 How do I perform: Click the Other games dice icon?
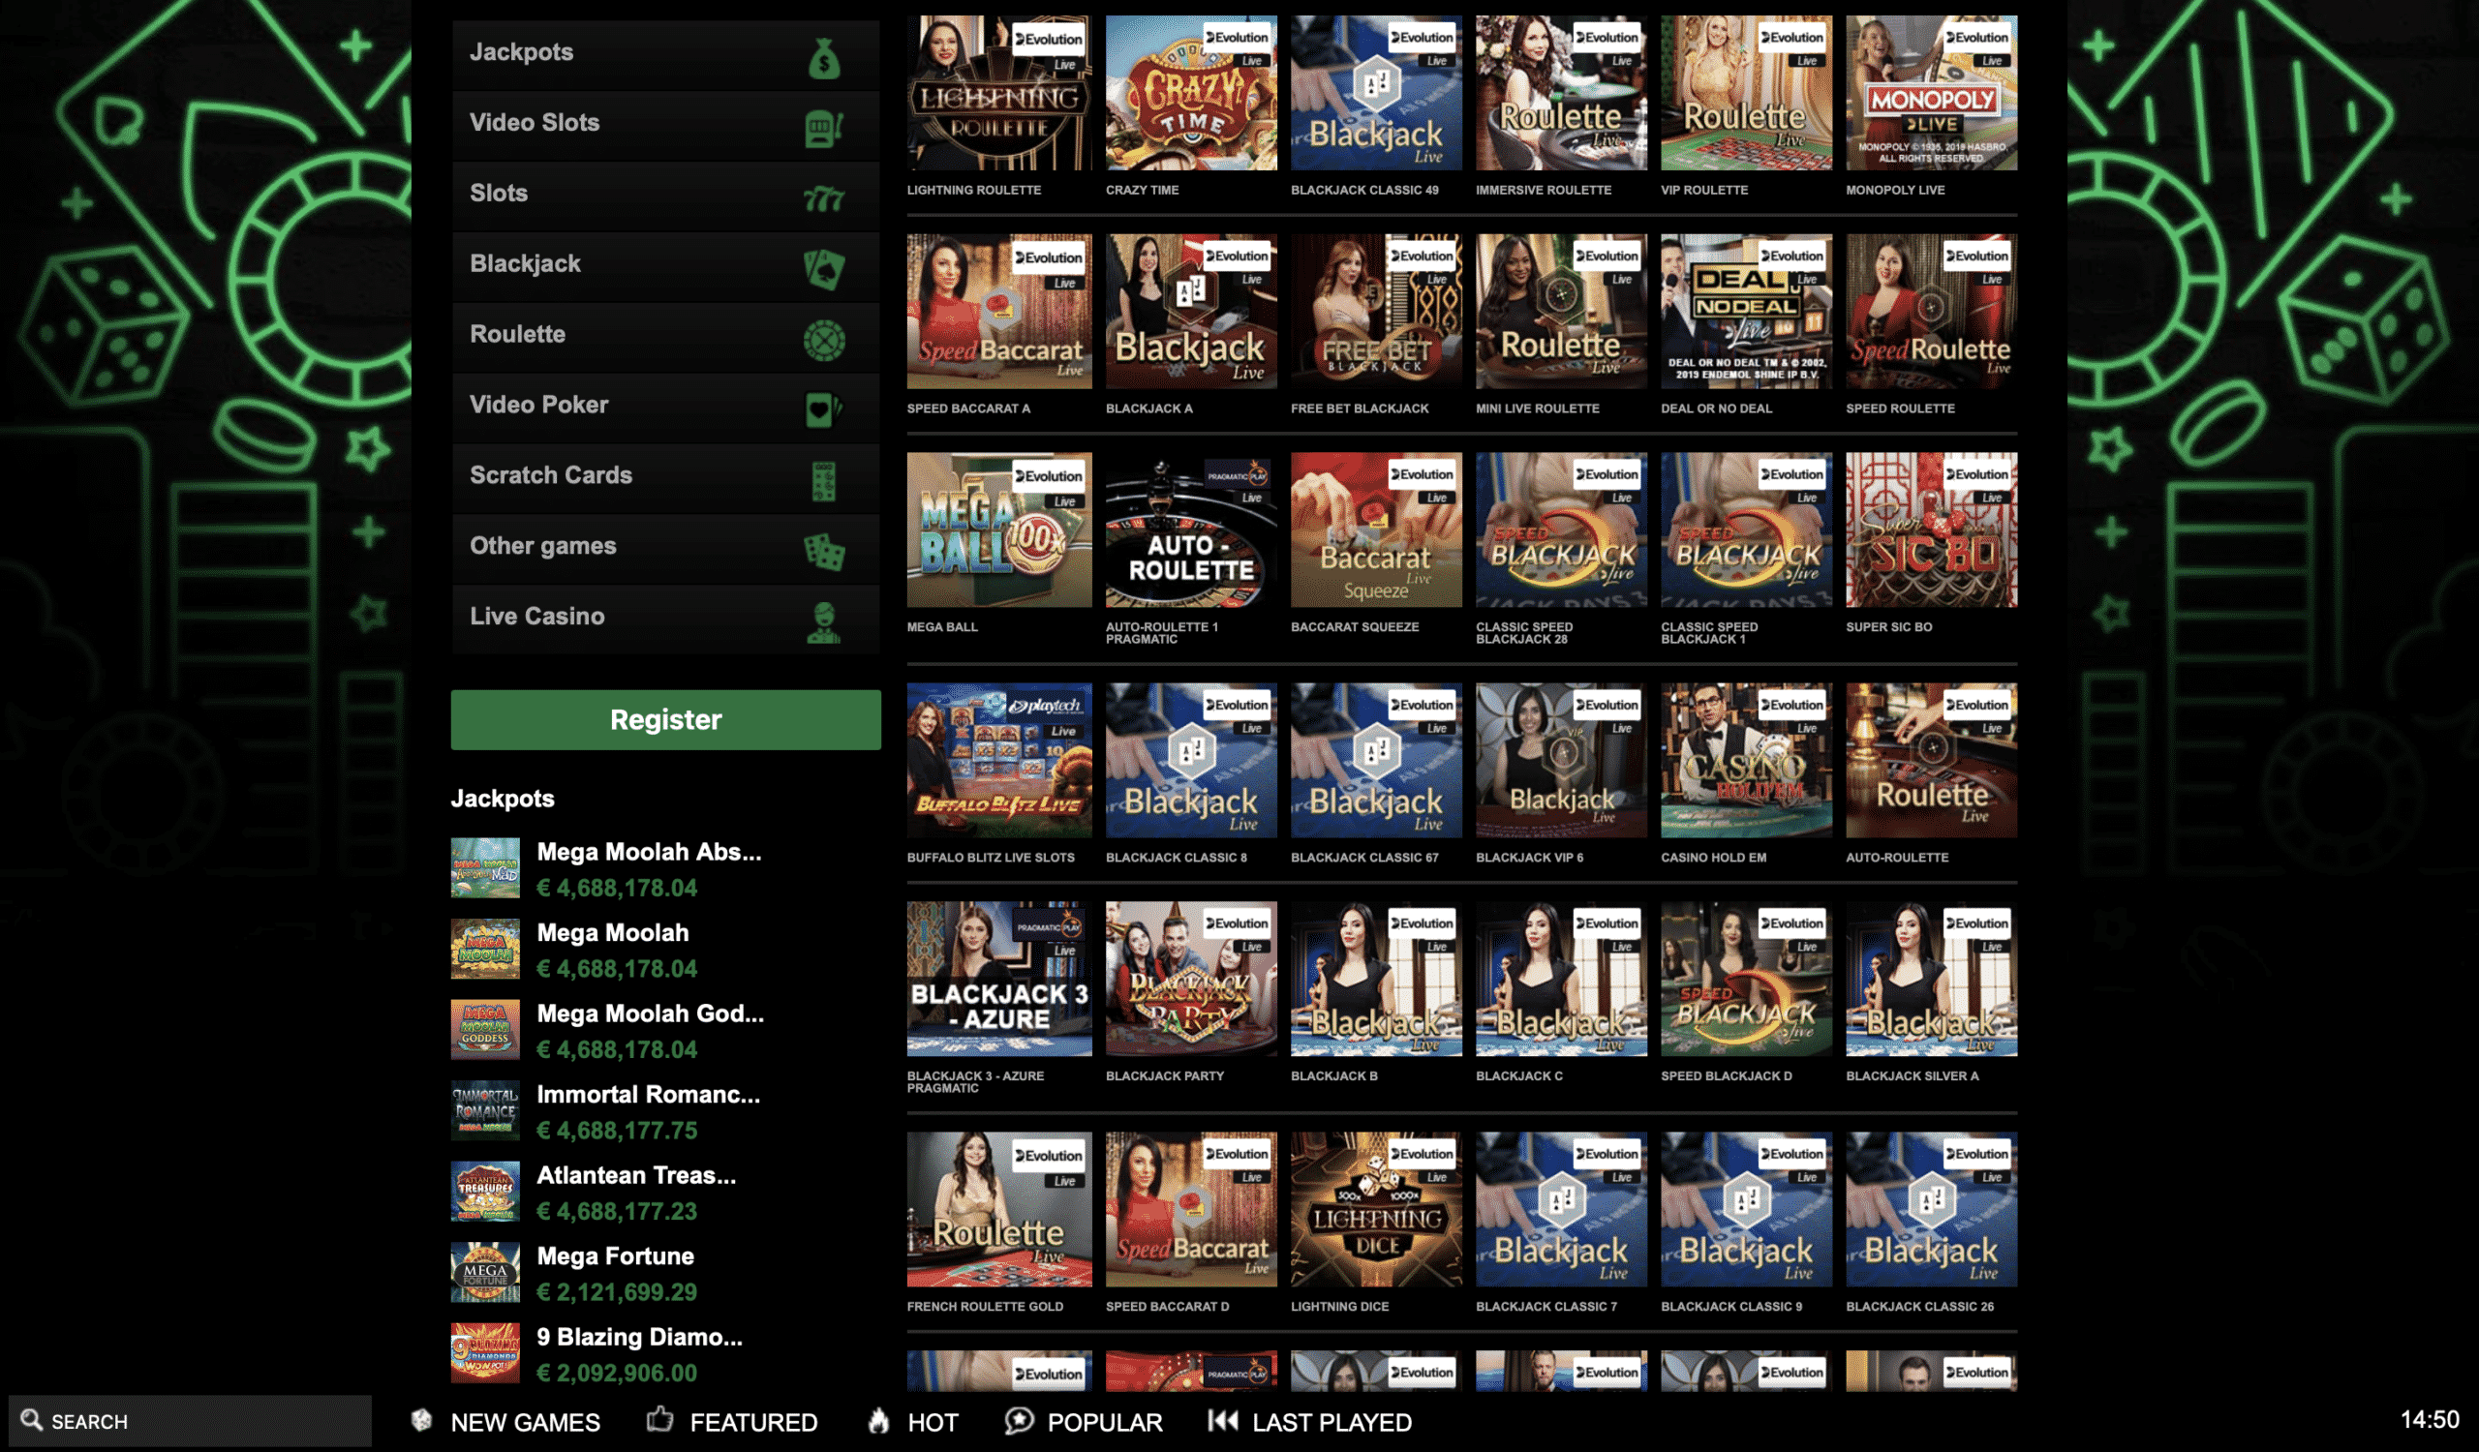coord(823,552)
